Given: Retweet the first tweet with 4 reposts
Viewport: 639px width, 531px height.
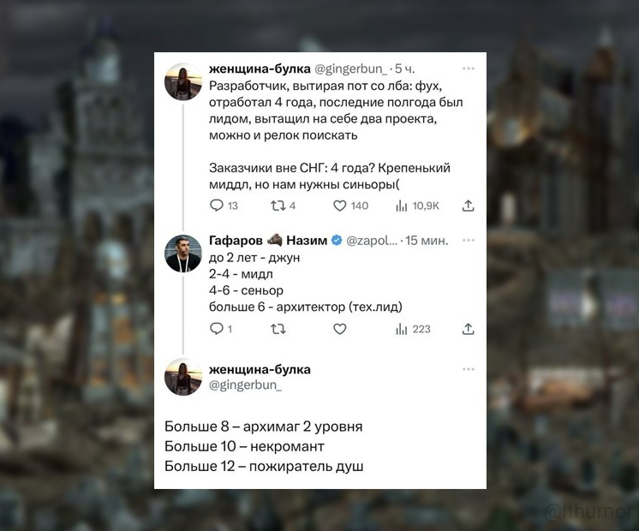Looking at the screenshot, I should point(278,206).
